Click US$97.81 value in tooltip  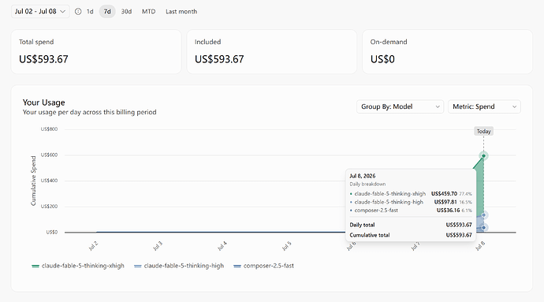[x=445, y=202]
